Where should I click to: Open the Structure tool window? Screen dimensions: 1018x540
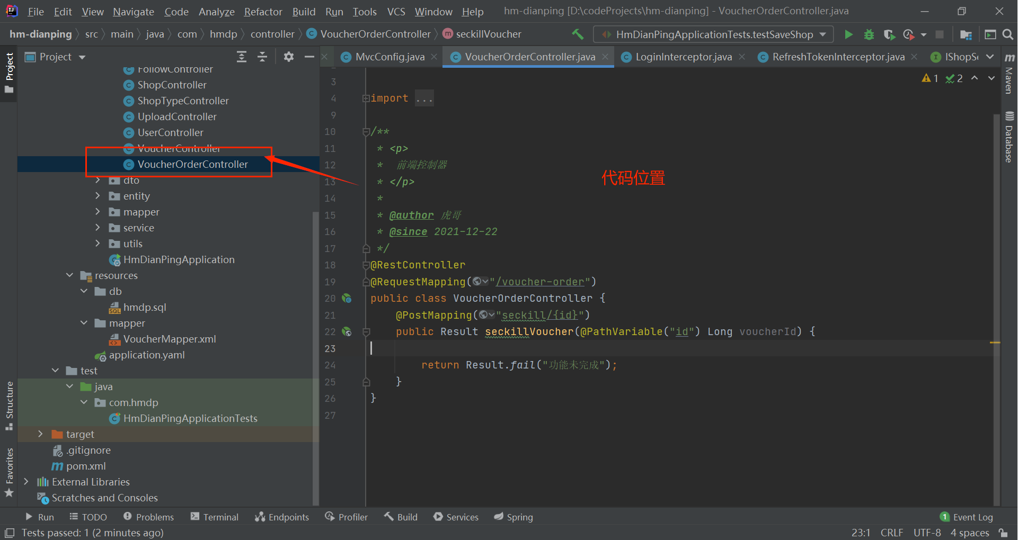[9, 406]
